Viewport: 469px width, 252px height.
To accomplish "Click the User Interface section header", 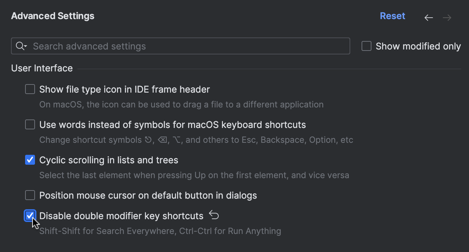I will click(x=42, y=68).
